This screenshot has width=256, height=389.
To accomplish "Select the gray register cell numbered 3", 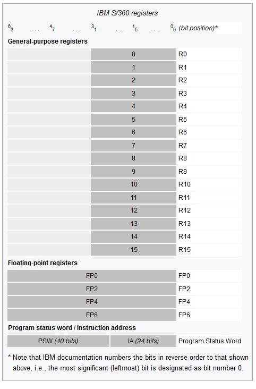I will tap(133, 94).
